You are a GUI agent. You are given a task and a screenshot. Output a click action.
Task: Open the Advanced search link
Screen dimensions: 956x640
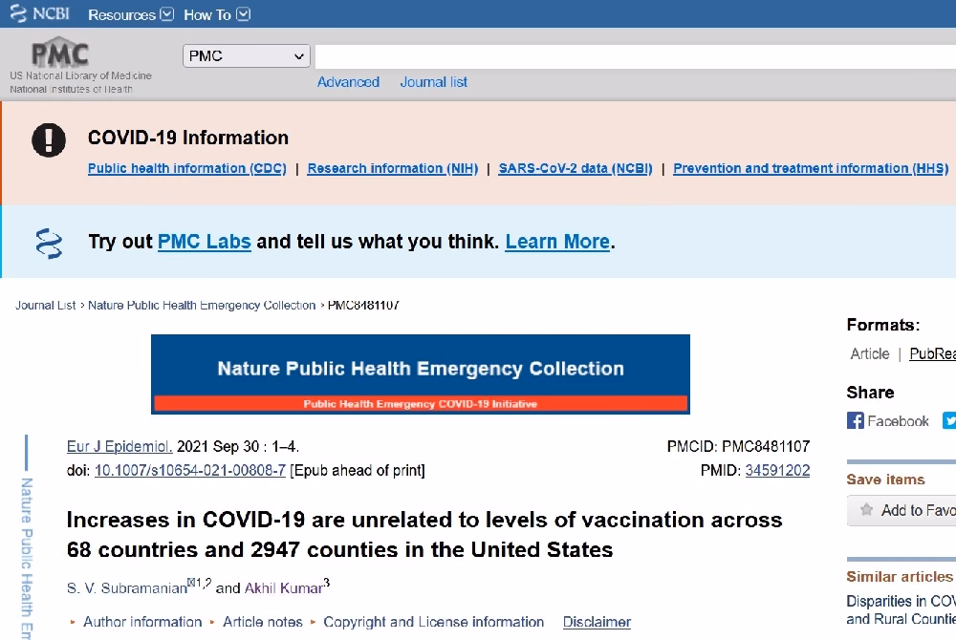coord(348,81)
